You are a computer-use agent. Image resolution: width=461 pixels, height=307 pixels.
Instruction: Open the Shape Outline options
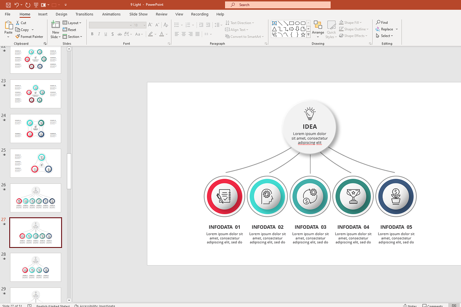pos(353,29)
